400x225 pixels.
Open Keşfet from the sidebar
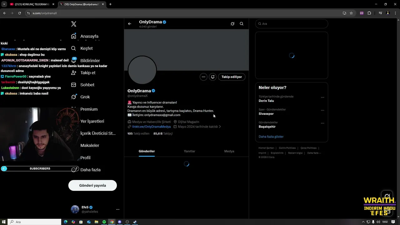(x=82, y=48)
